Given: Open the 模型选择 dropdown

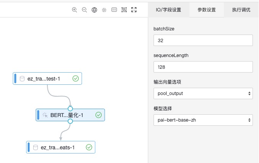Looking at the screenshot, I should (203, 120).
